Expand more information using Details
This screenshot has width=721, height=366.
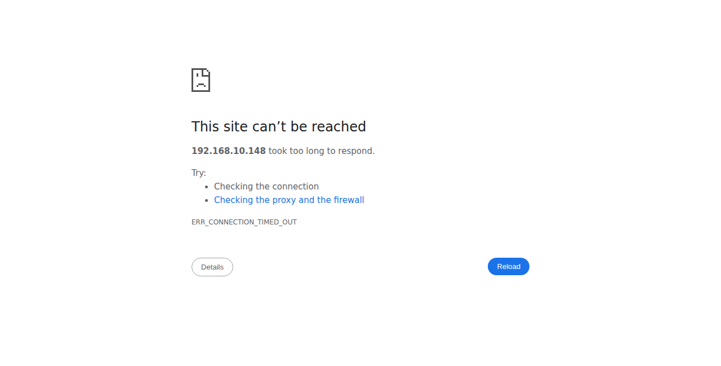pyautogui.click(x=212, y=267)
